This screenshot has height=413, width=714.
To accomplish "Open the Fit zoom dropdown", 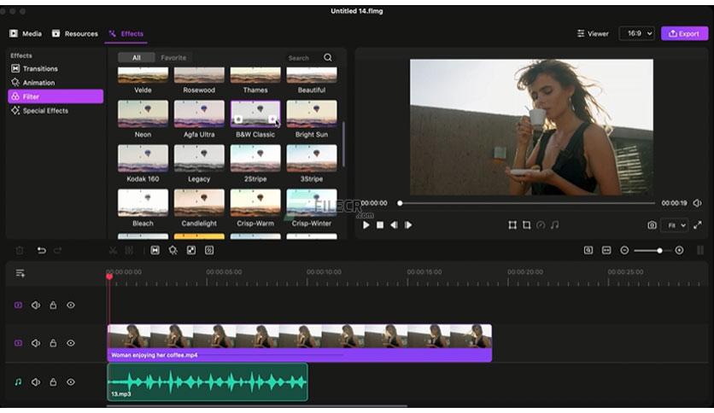I will pos(676,225).
